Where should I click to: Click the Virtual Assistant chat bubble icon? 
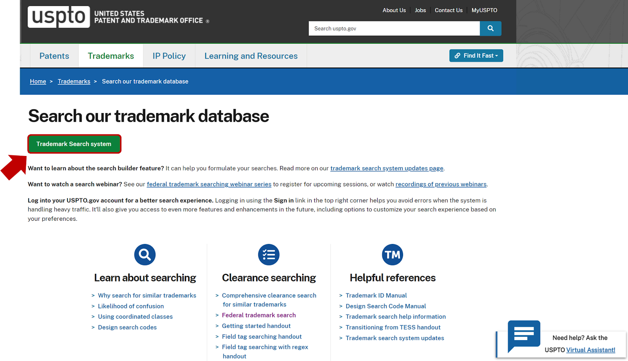[x=524, y=336]
